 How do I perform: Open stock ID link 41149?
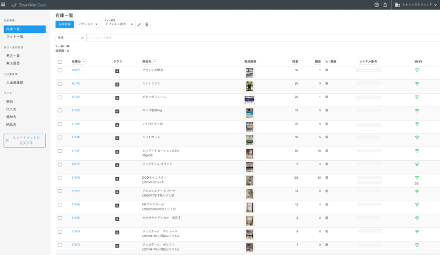[x=76, y=124]
